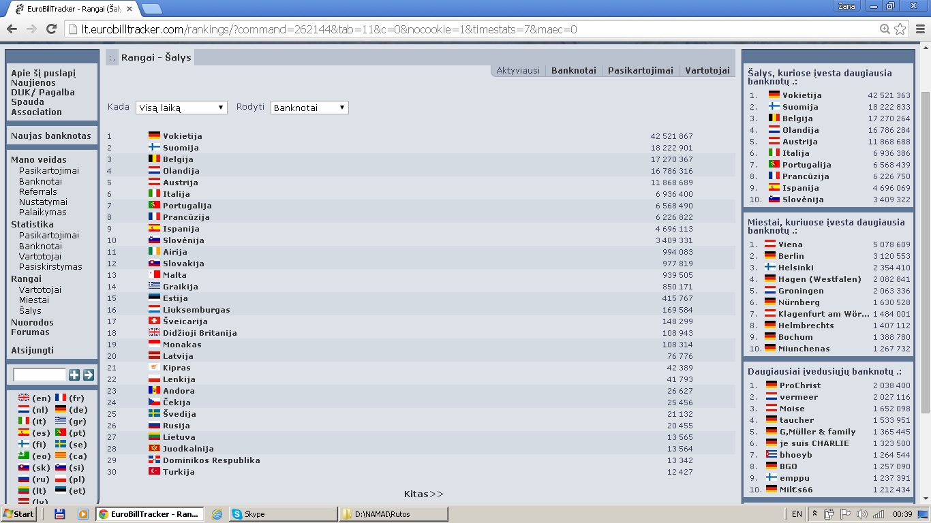Image resolution: width=931 pixels, height=523 pixels.
Task: Click the Windows Start button
Action: click(x=18, y=514)
